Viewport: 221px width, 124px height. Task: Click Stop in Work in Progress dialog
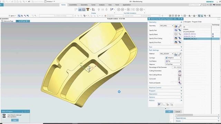coord(15,120)
